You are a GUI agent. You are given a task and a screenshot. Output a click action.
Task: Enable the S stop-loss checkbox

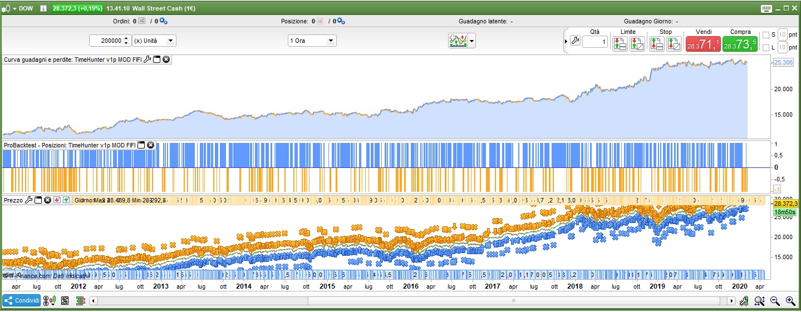pos(765,34)
